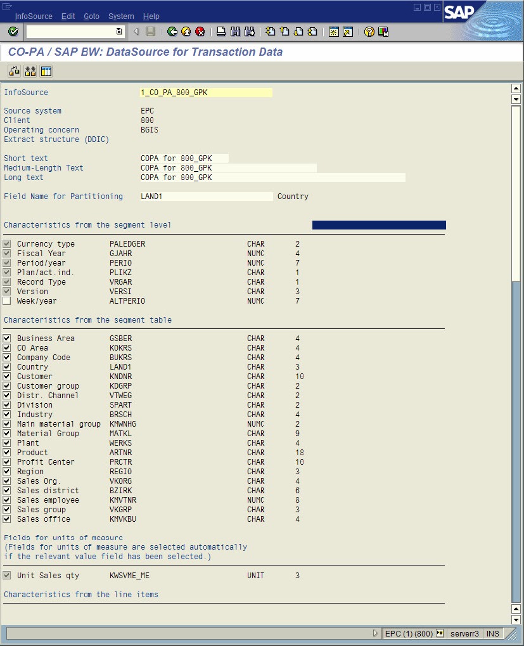Collapse the command field with the arrow
524x646 pixels.
[x=136, y=32]
